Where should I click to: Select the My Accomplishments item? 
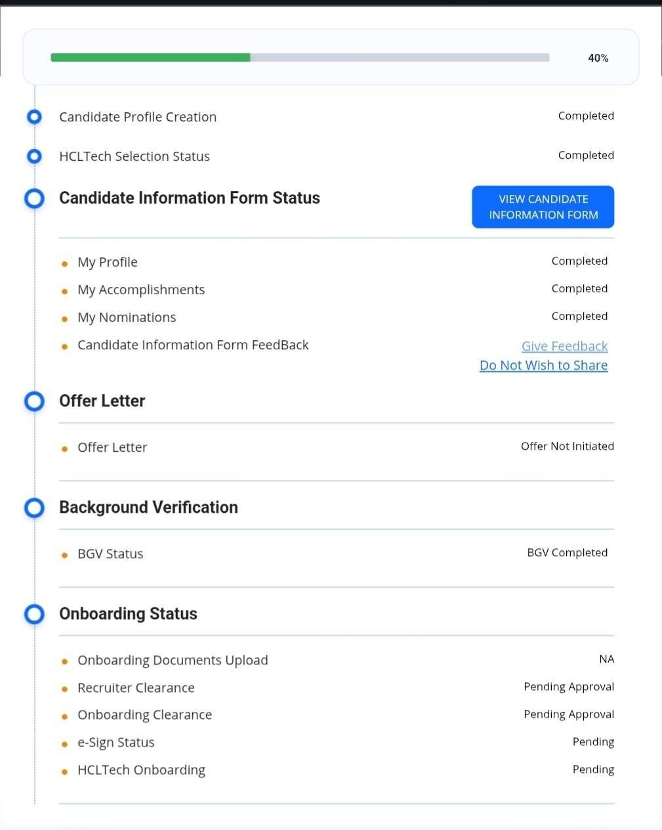click(141, 290)
